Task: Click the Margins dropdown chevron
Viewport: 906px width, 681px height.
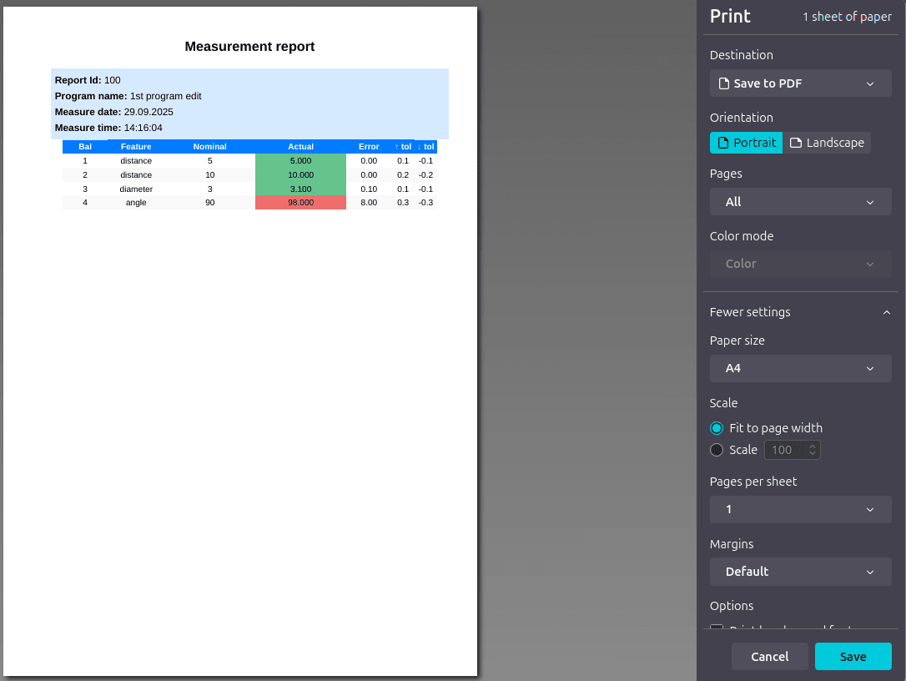Action: point(870,572)
